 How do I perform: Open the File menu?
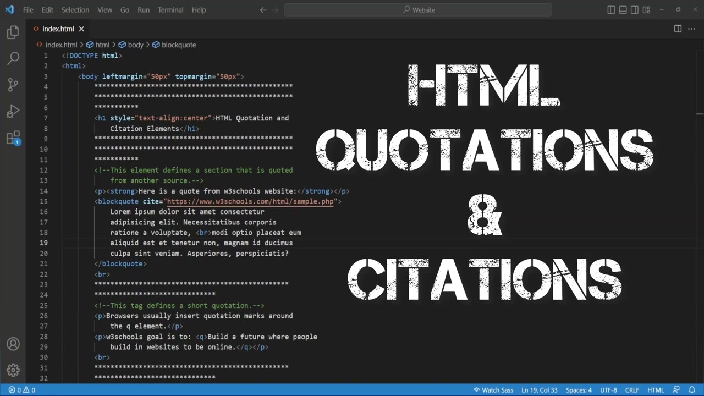pos(28,10)
